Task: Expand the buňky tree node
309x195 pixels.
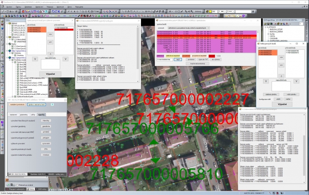Action: click(268, 34)
